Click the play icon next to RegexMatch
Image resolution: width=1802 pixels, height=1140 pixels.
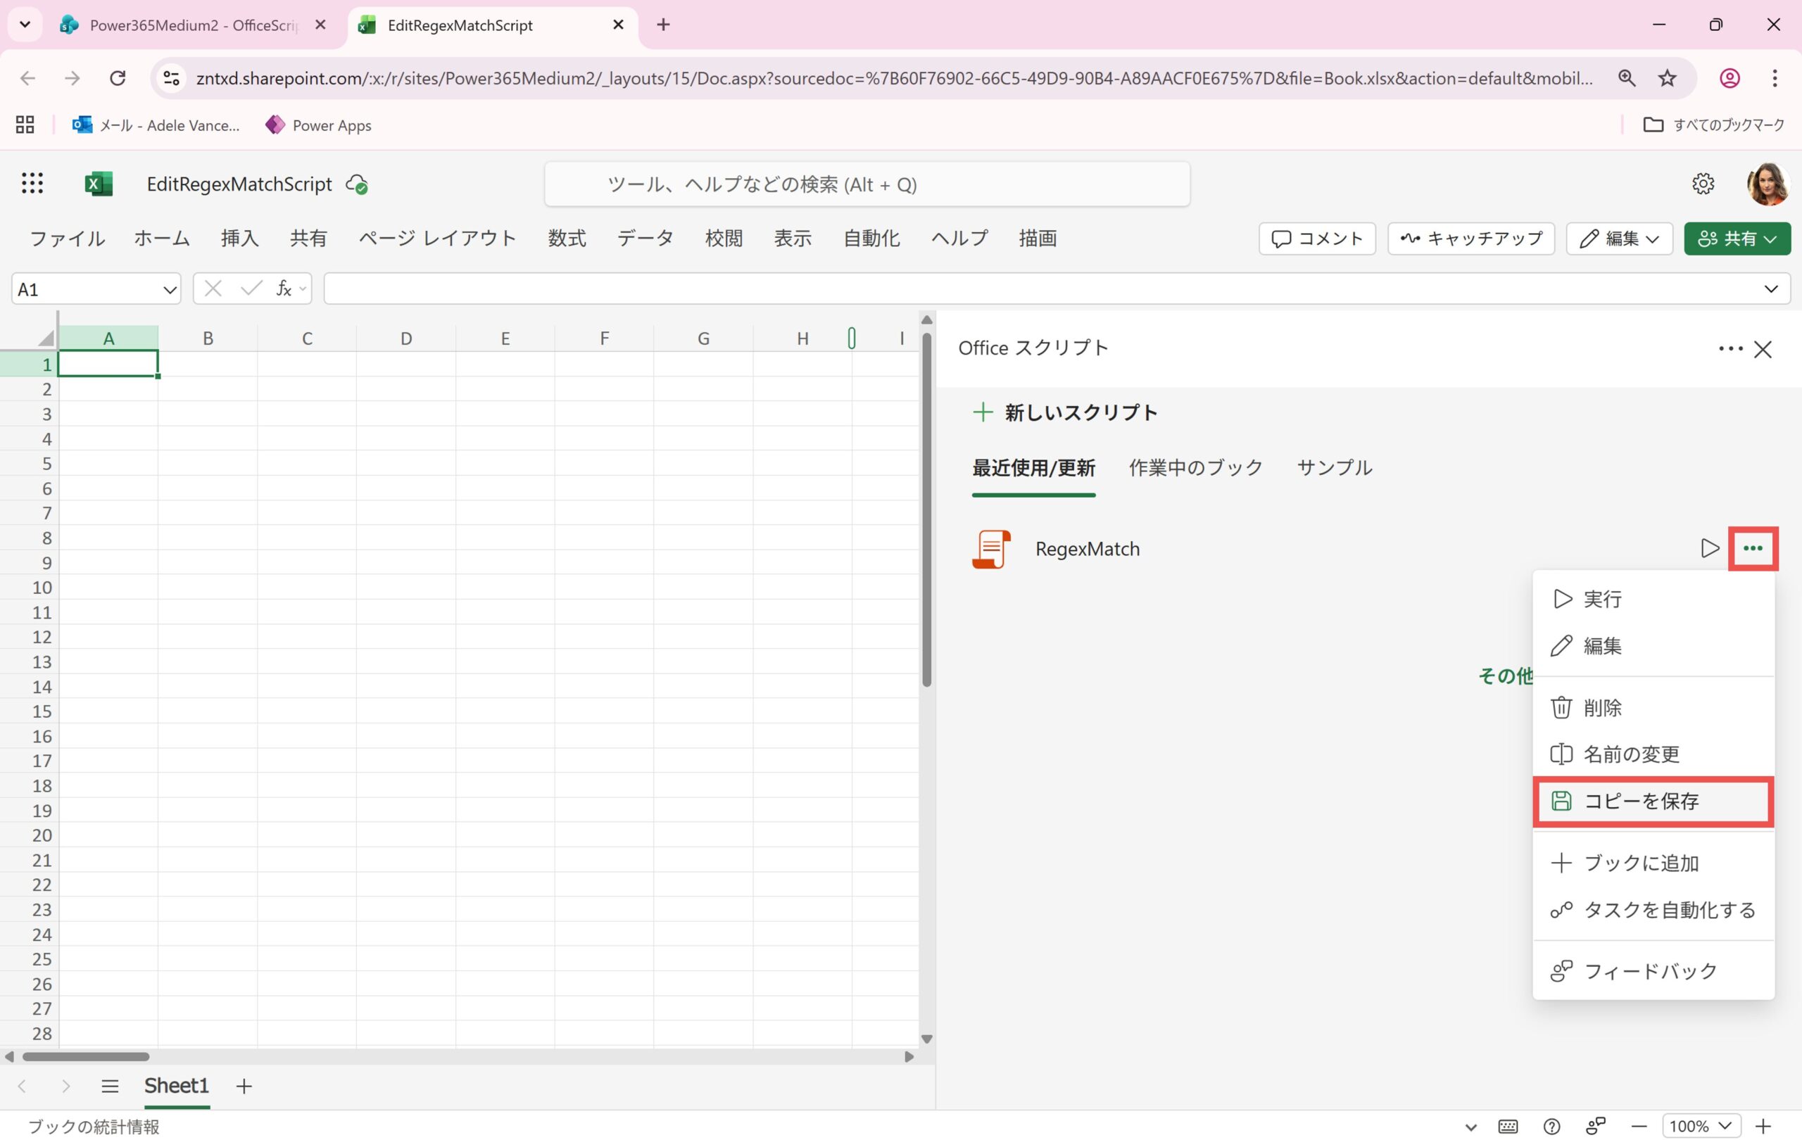coord(1709,548)
